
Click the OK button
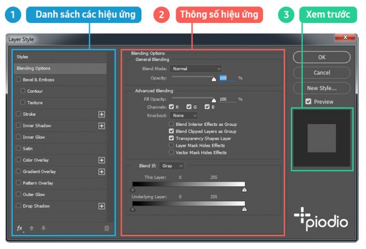point(322,58)
